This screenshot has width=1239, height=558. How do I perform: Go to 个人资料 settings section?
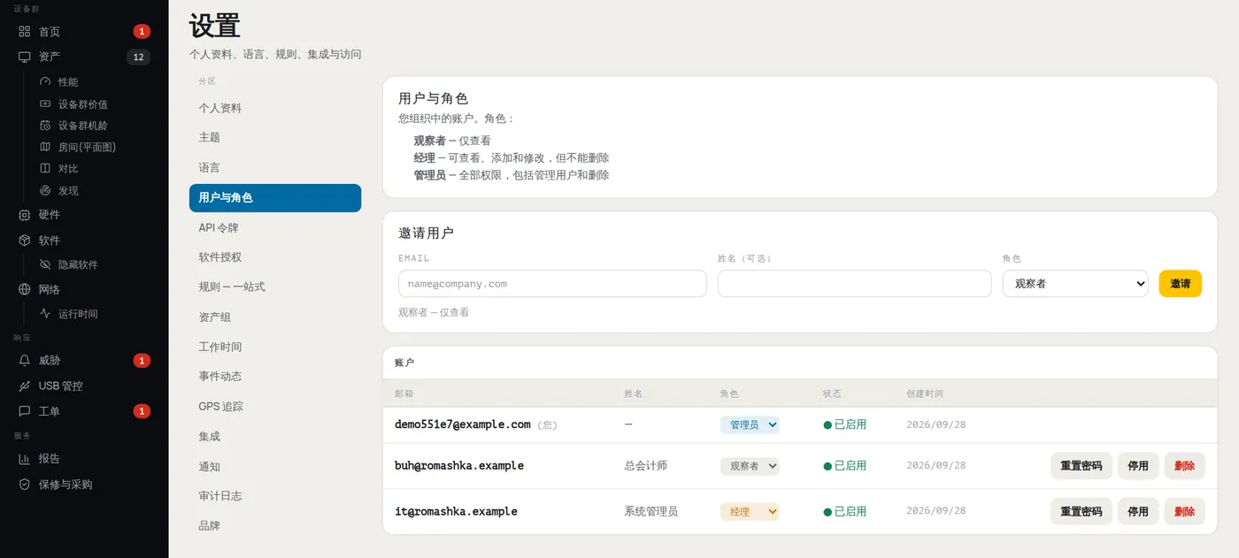click(275, 108)
